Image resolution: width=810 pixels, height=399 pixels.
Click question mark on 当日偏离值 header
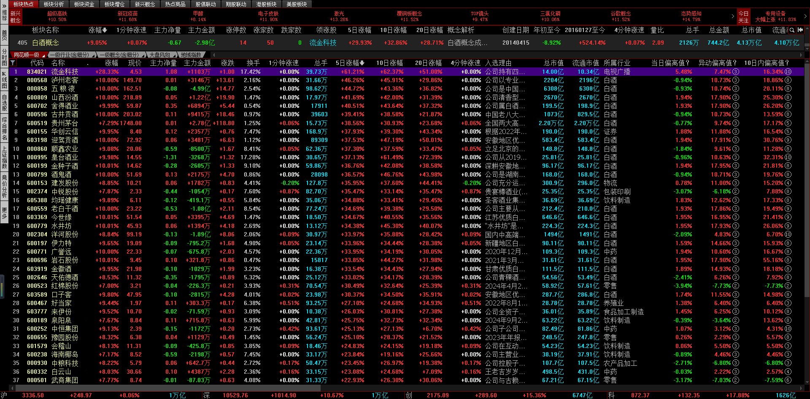pyautogui.click(x=687, y=63)
